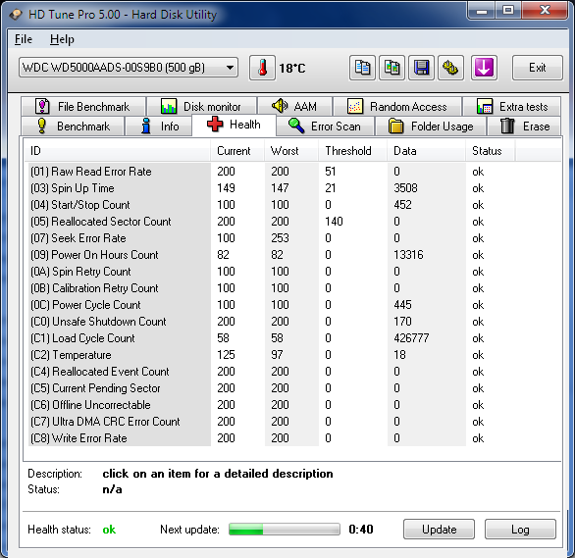Open the Info tab

click(x=158, y=127)
